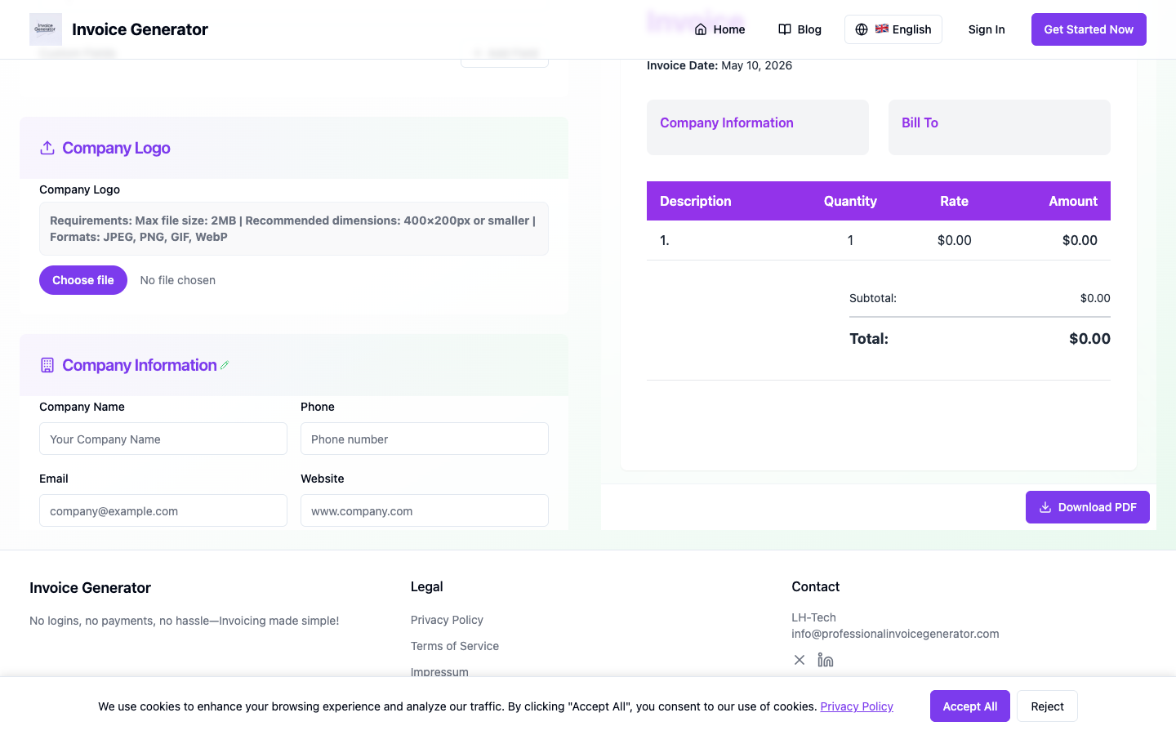The height and width of the screenshot is (735, 1176).
Task: Click the Invoice Generator title in header
Action: point(140,29)
